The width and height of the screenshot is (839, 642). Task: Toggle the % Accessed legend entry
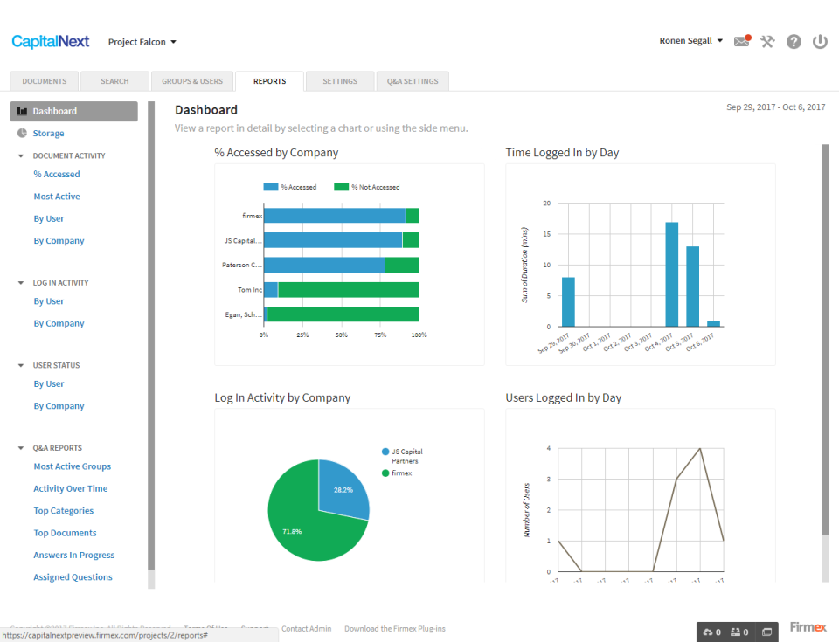tap(290, 187)
